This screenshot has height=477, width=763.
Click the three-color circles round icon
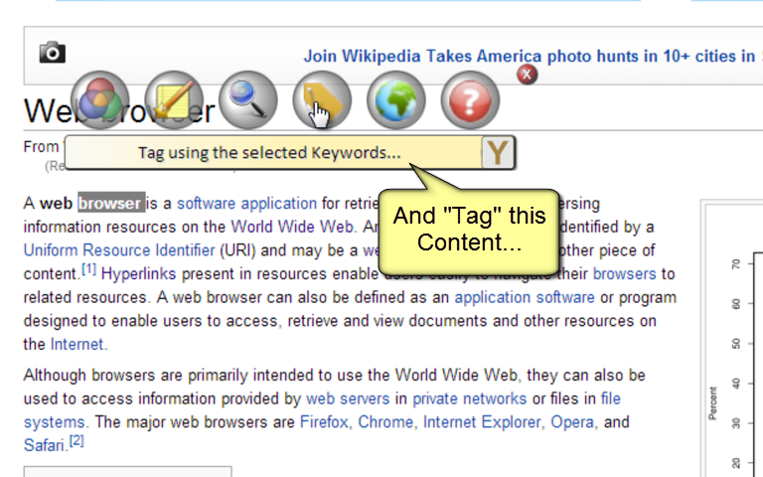click(99, 100)
